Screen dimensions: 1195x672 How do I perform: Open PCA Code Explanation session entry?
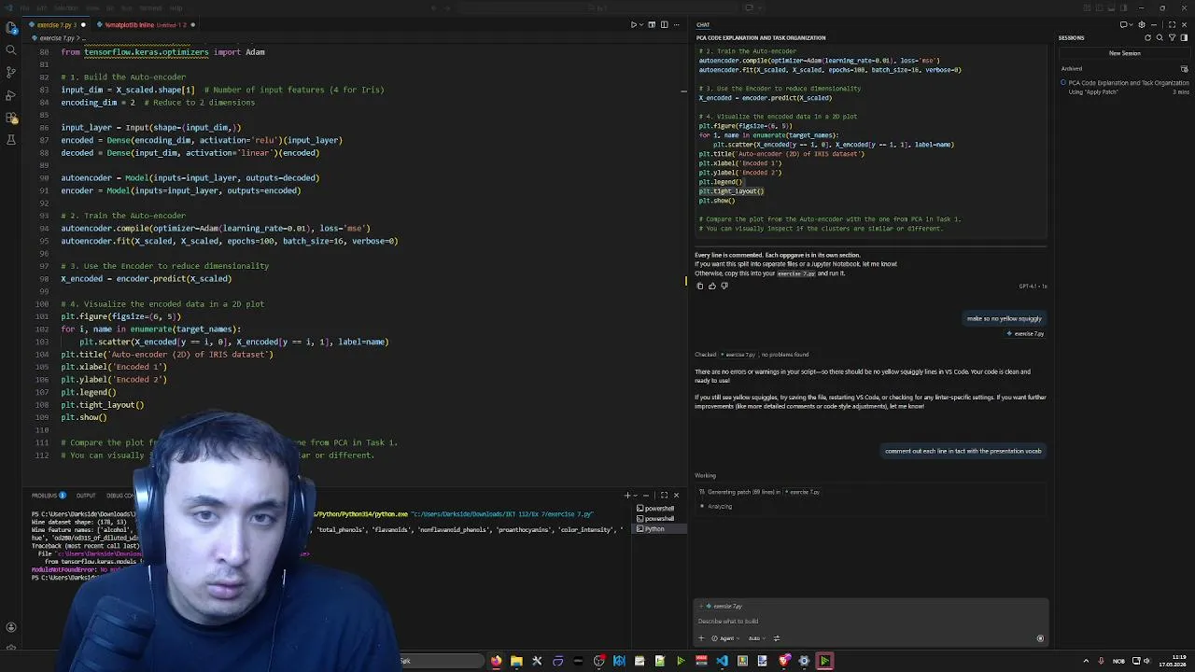[1124, 87]
